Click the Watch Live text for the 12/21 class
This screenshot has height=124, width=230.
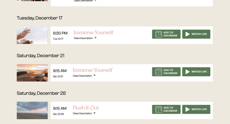(x=199, y=72)
